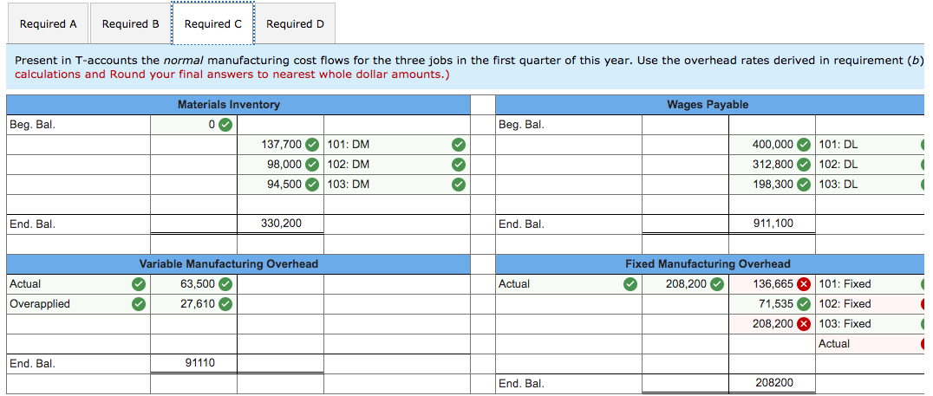Screen dimensions: 933x396
Task: Click the Materials Inventory account header
Action: [238, 105]
